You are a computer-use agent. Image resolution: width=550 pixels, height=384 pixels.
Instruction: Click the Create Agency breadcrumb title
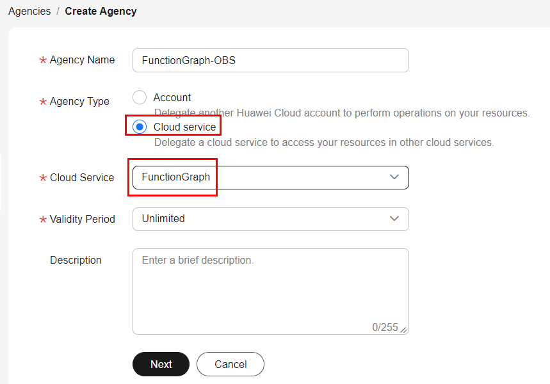pos(101,12)
